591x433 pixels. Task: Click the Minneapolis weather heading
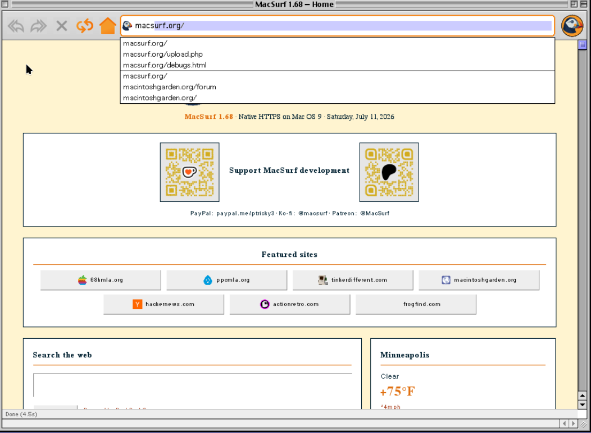[x=405, y=355]
